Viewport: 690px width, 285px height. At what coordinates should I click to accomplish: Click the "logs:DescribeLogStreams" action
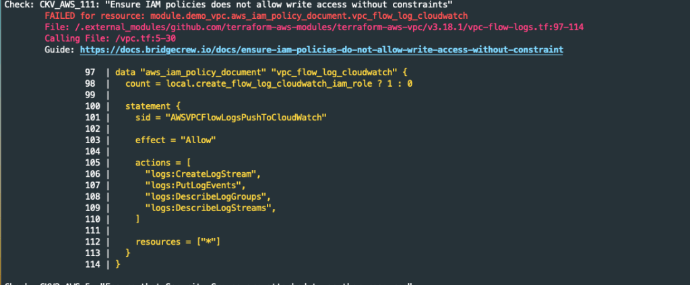point(210,208)
